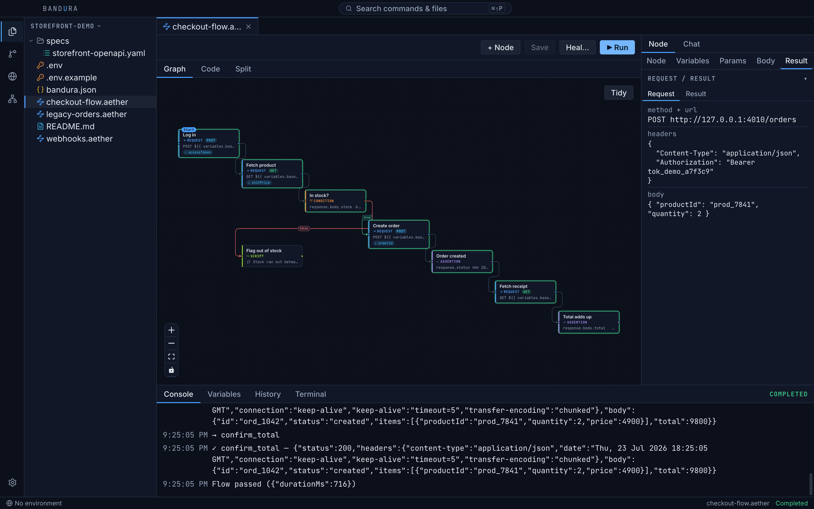
Task: Open the Variables tab in Node panel
Action: (x=692, y=61)
